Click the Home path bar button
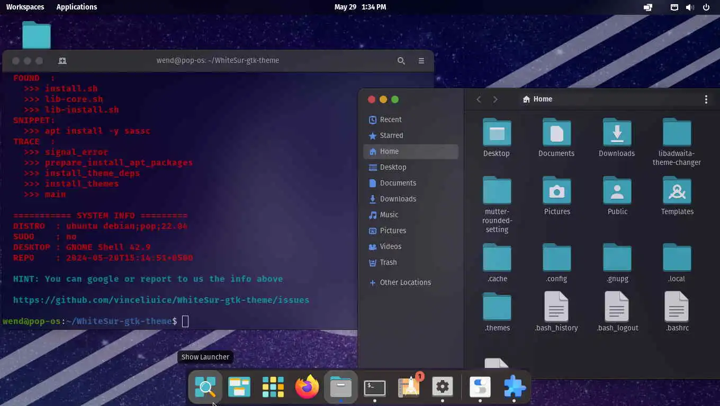 point(537,99)
